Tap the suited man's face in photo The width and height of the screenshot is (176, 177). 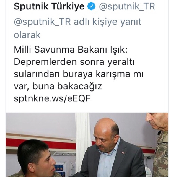pos(105,136)
